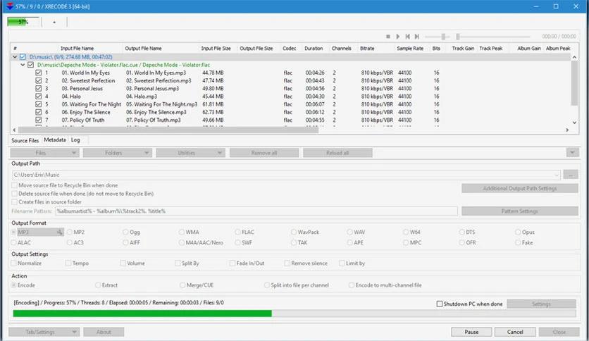Stop playback with the stop icon

pyautogui.click(x=388, y=37)
